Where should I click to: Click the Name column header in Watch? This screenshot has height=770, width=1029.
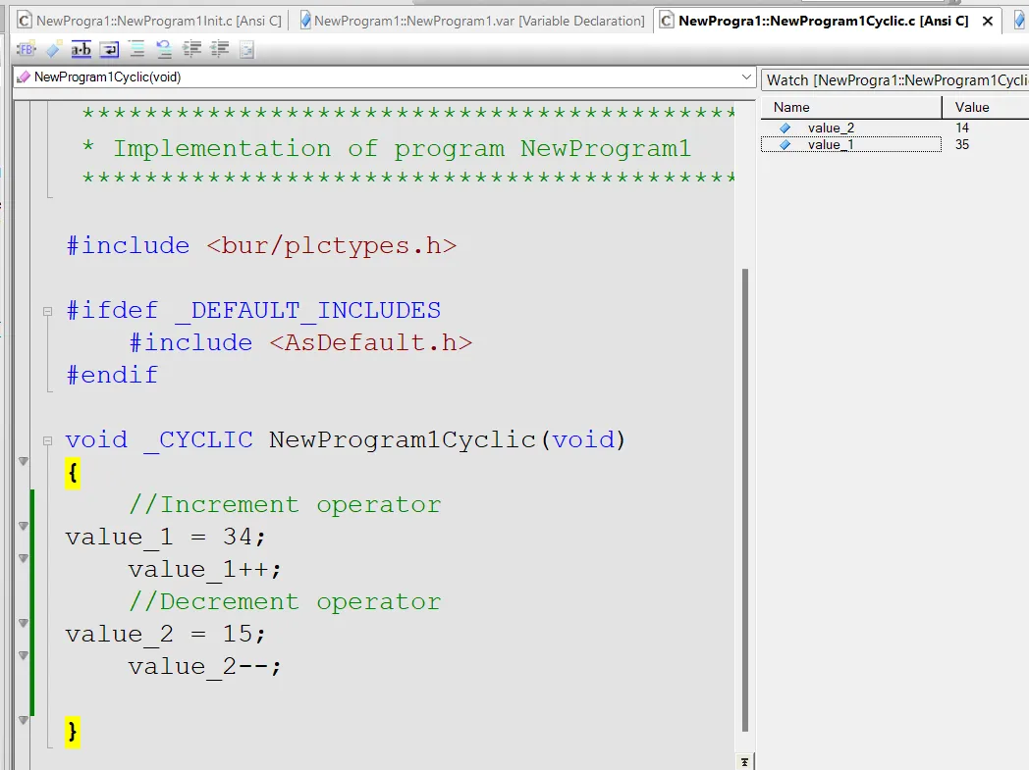(x=851, y=107)
